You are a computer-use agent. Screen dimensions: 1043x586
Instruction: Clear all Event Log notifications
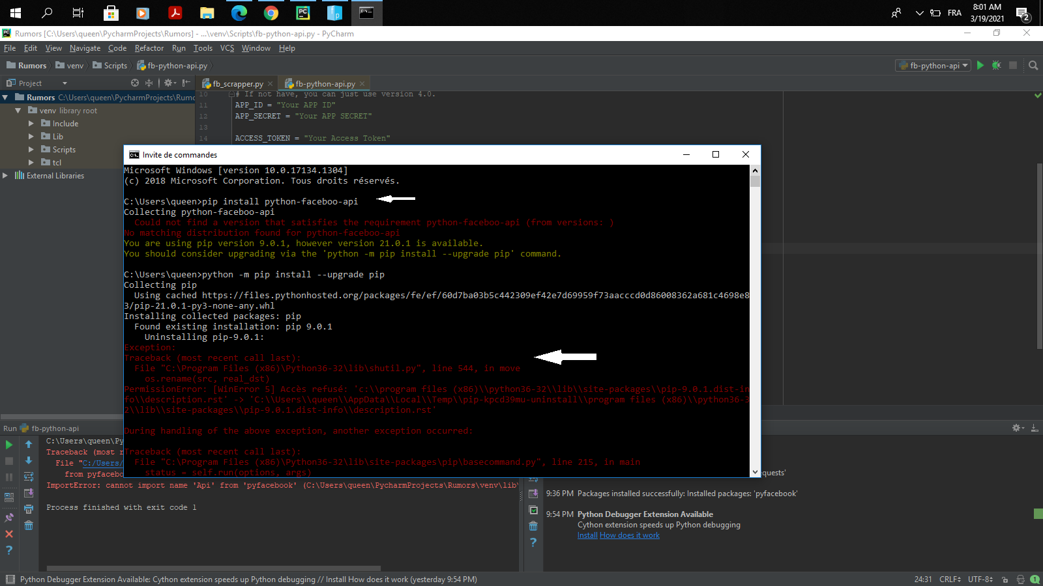(x=533, y=525)
